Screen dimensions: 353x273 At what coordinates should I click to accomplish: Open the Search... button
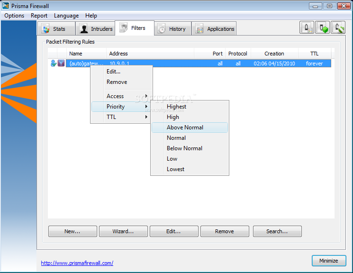click(277, 231)
